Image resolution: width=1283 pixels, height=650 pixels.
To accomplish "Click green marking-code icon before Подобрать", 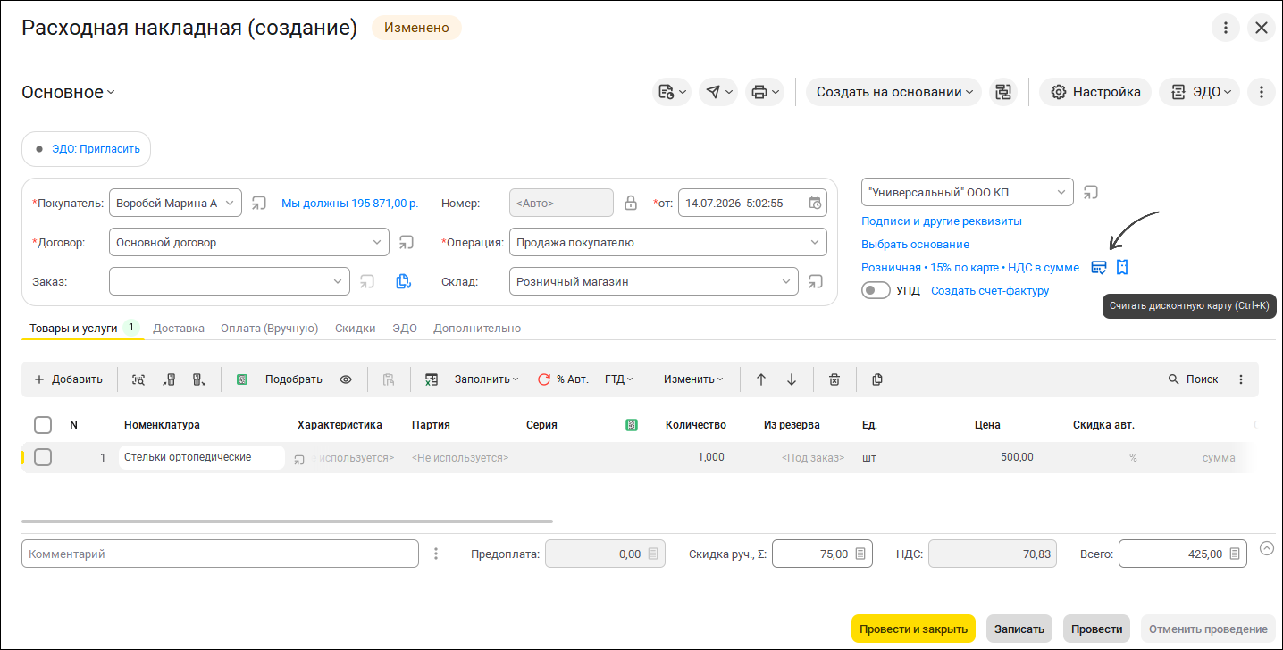I will pyautogui.click(x=242, y=379).
